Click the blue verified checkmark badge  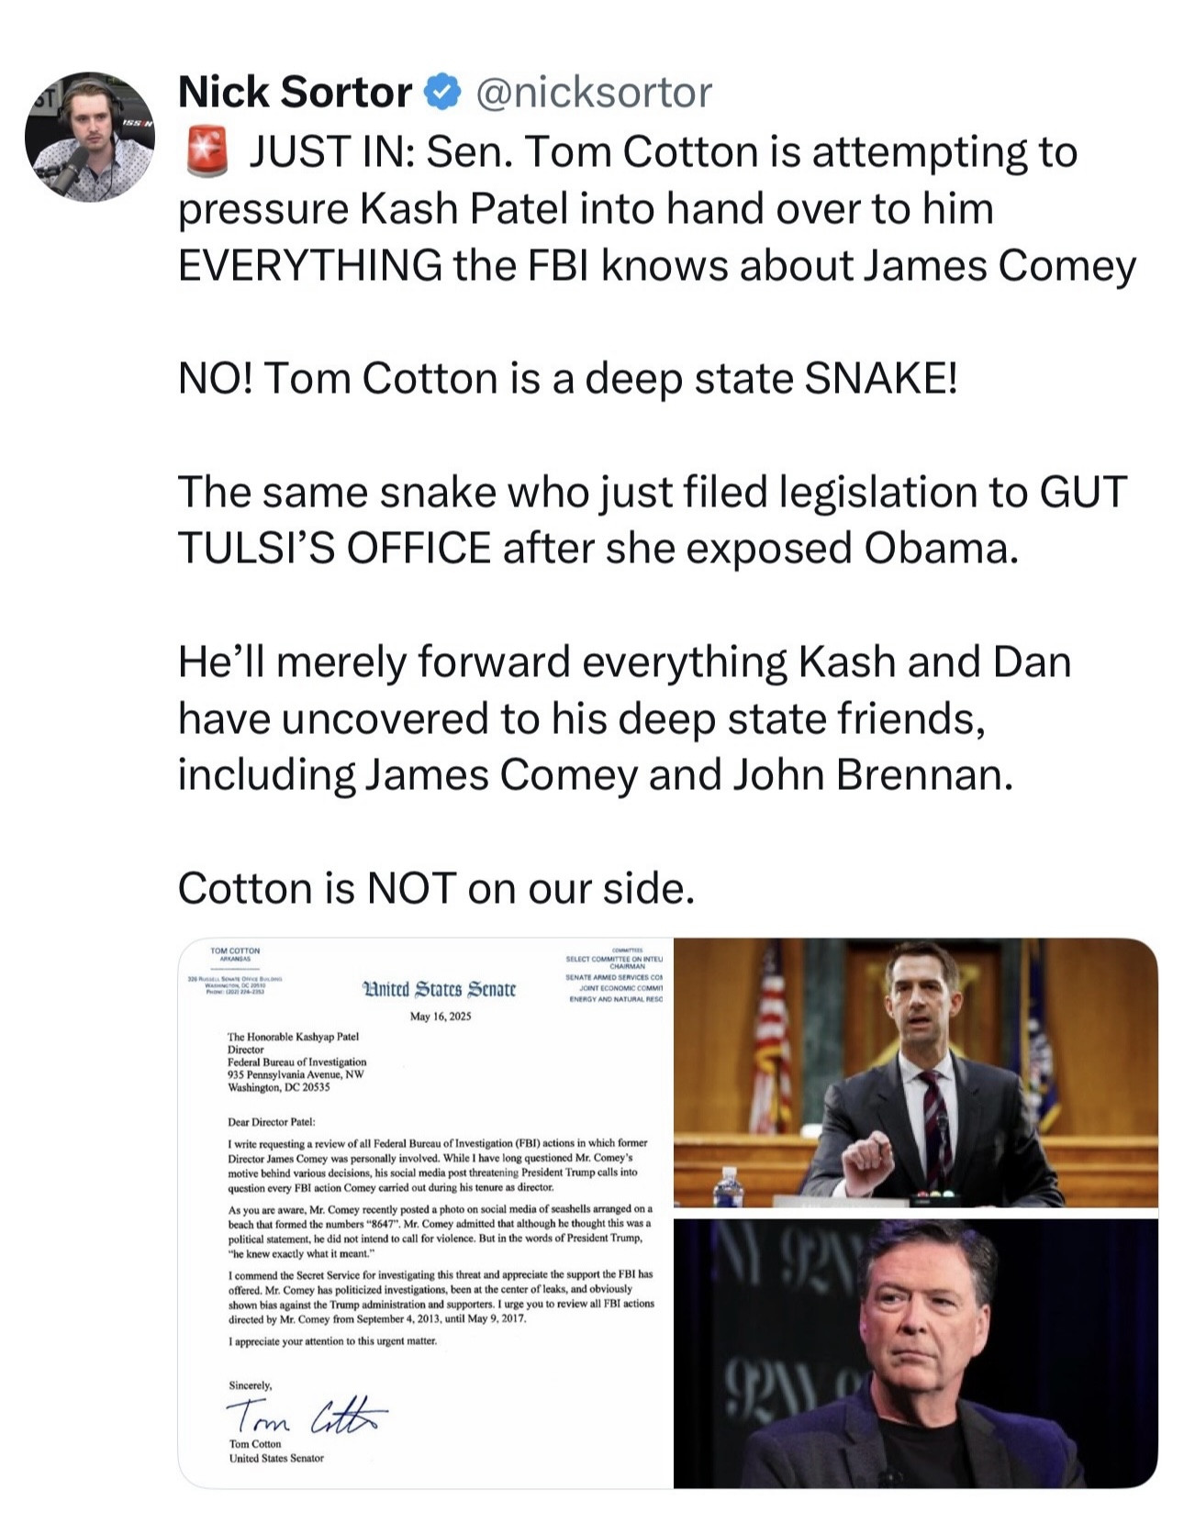(x=443, y=93)
